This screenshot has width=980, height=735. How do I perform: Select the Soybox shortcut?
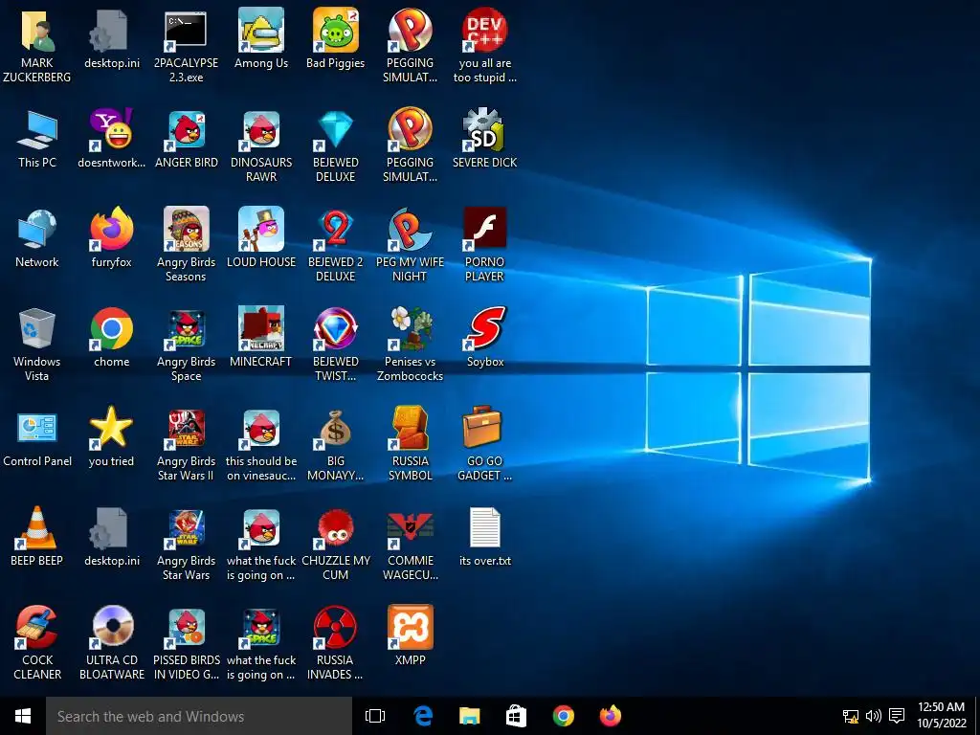pos(484,329)
